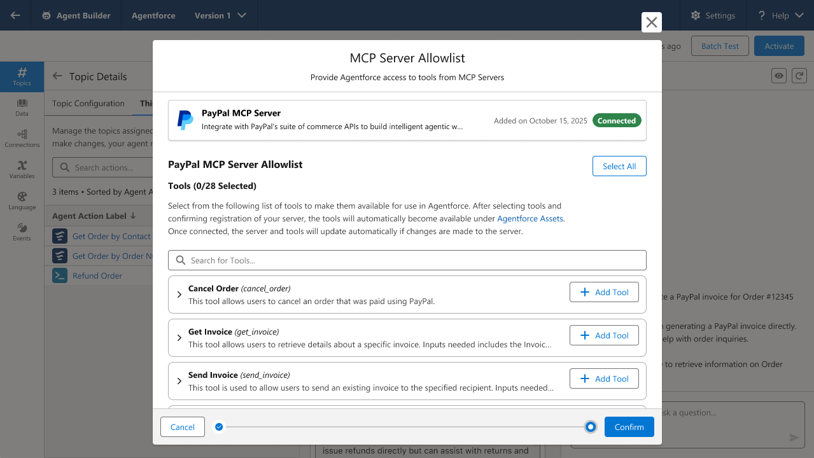Click the PayPal MCP Server logo
The height and width of the screenshot is (458, 814).
(x=185, y=120)
